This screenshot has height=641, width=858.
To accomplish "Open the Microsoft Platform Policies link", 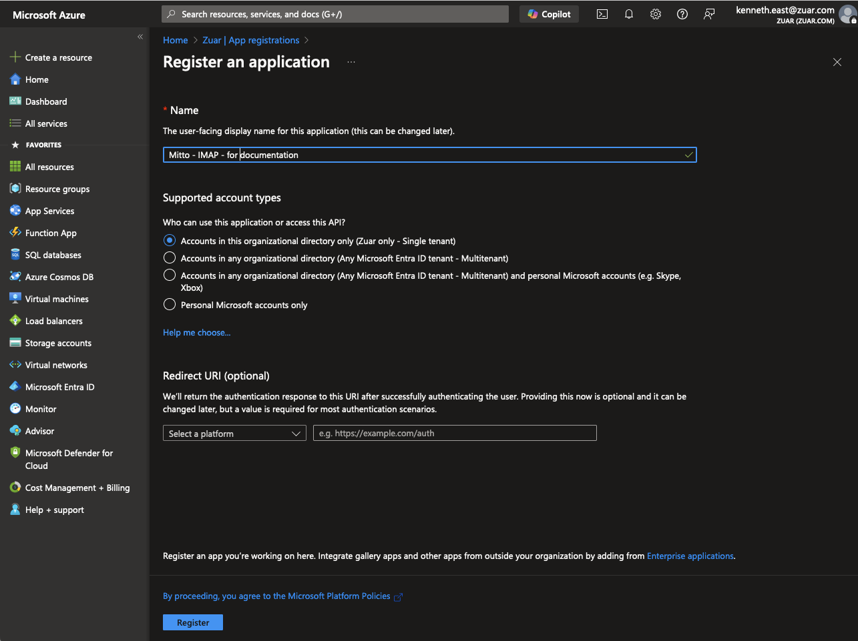I will click(x=282, y=596).
